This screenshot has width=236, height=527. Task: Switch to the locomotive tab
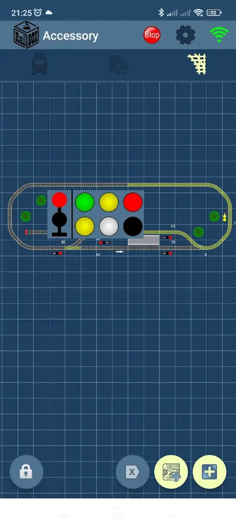tap(40, 64)
